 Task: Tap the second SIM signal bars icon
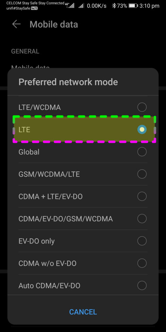(x=81, y=6)
